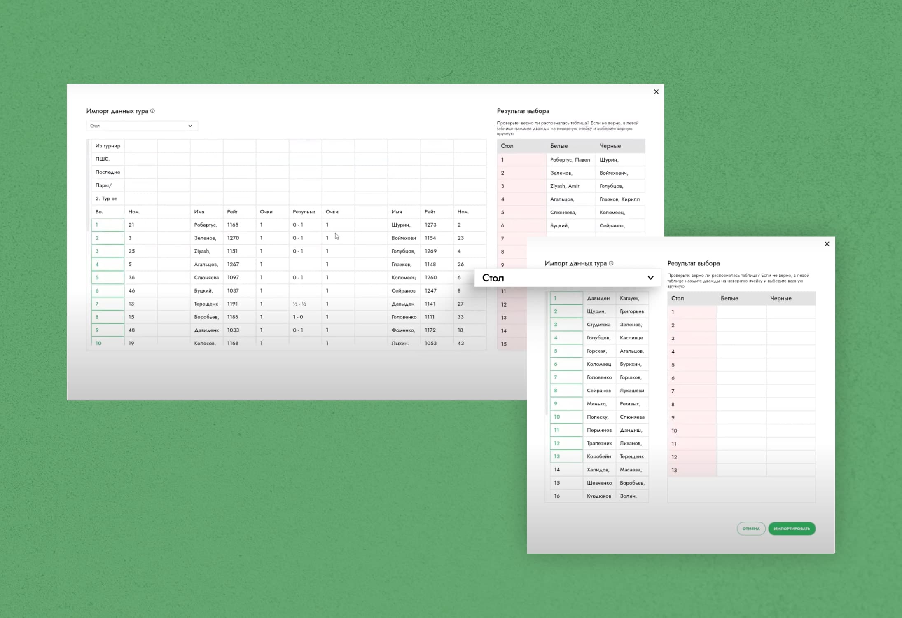Click 'Глазков, Кирилл' in back result table
This screenshot has width=902, height=618.
point(620,199)
